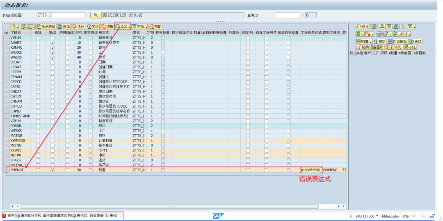Viewport: 443px width, 221px height.
Task: Open the S4D system info dropdown in status bar
Action: pos(377,216)
